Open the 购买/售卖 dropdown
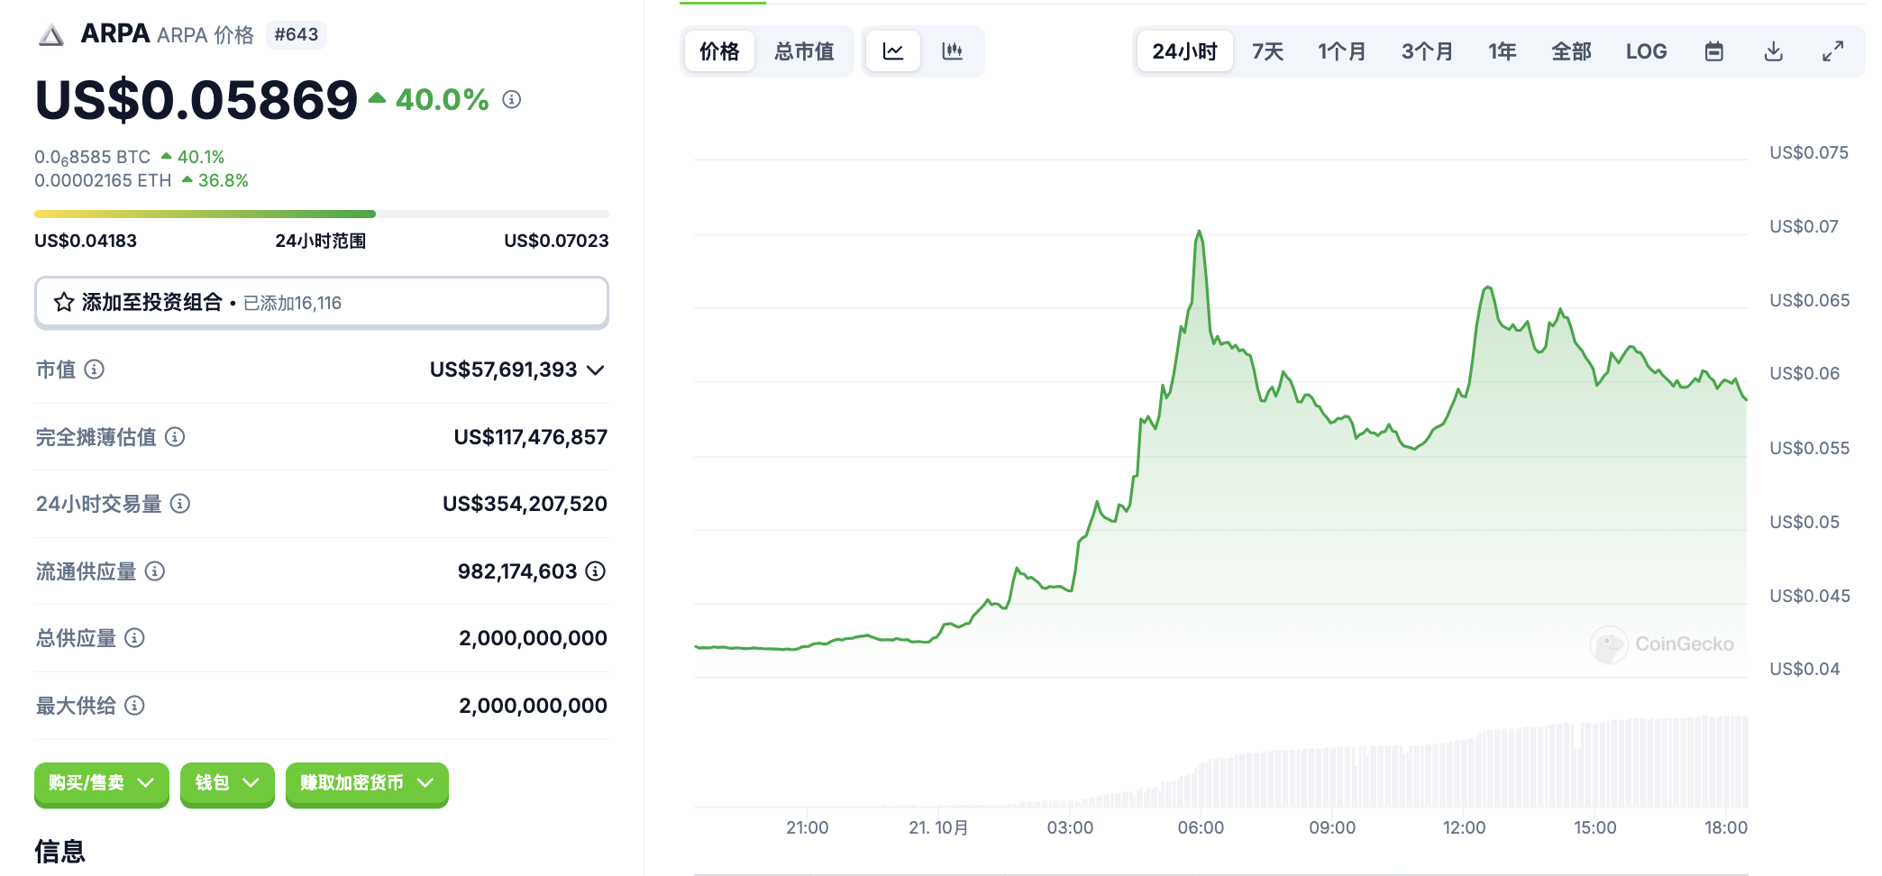This screenshot has height=876, width=1882. click(x=101, y=783)
